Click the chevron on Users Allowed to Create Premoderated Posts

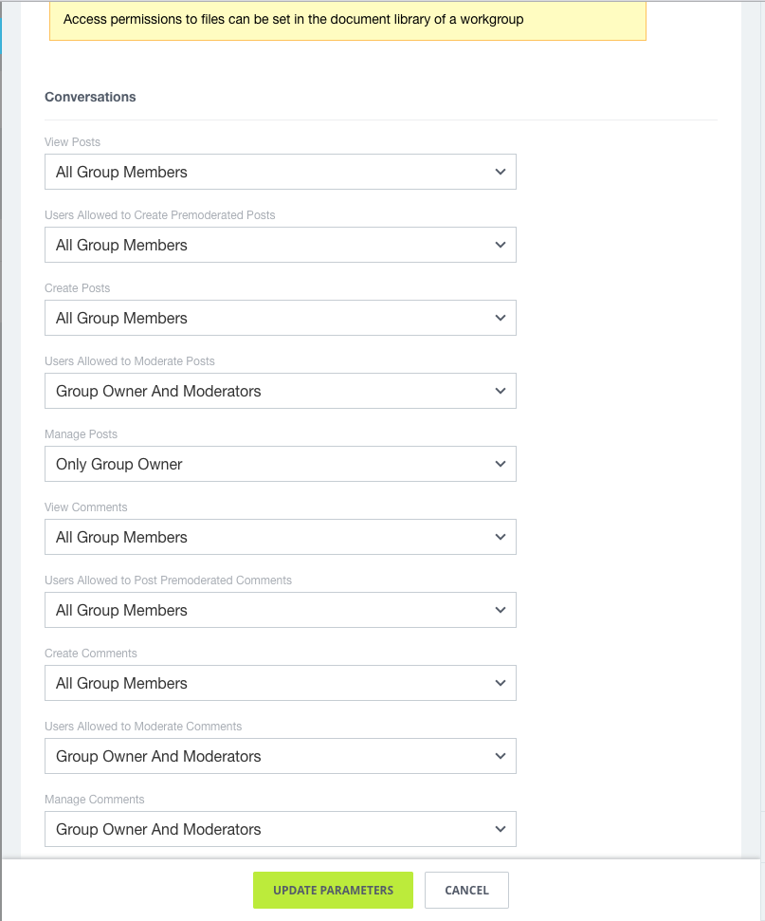[501, 245]
